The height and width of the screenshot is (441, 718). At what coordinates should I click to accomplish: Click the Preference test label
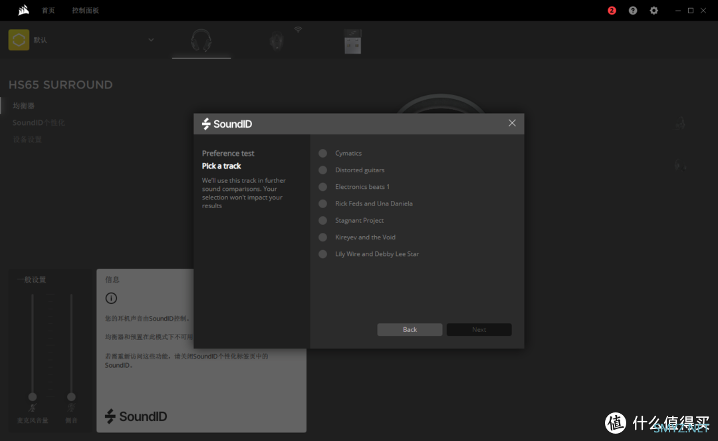(228, 154)
